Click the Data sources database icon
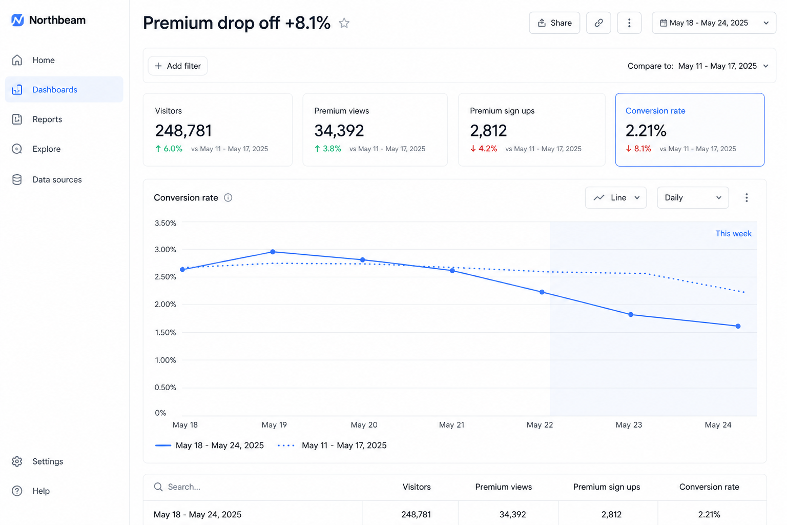This screenshot has height=525, width=787. (x=17, y=179)
